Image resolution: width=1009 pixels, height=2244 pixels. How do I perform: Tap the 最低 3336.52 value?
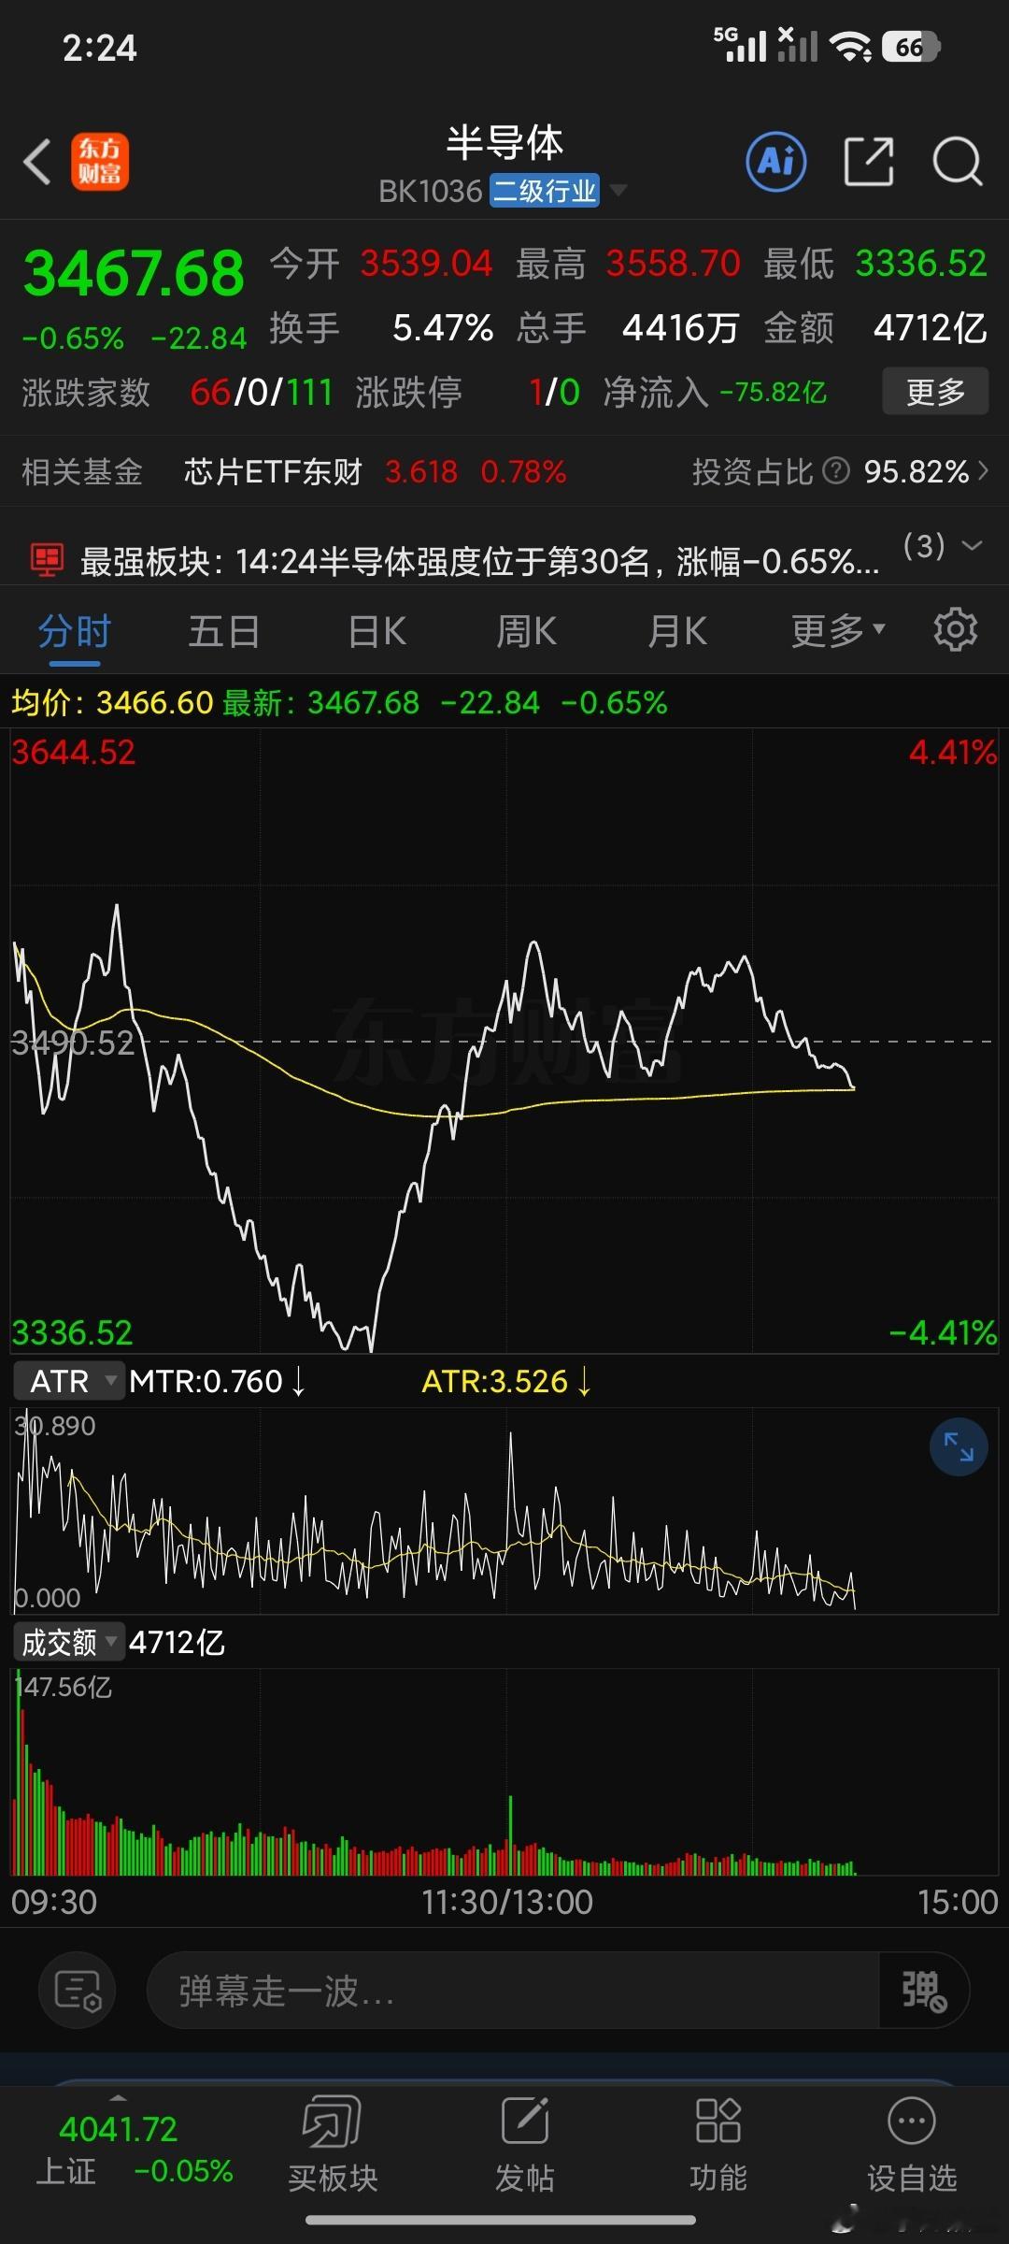(x=921, y=264)
